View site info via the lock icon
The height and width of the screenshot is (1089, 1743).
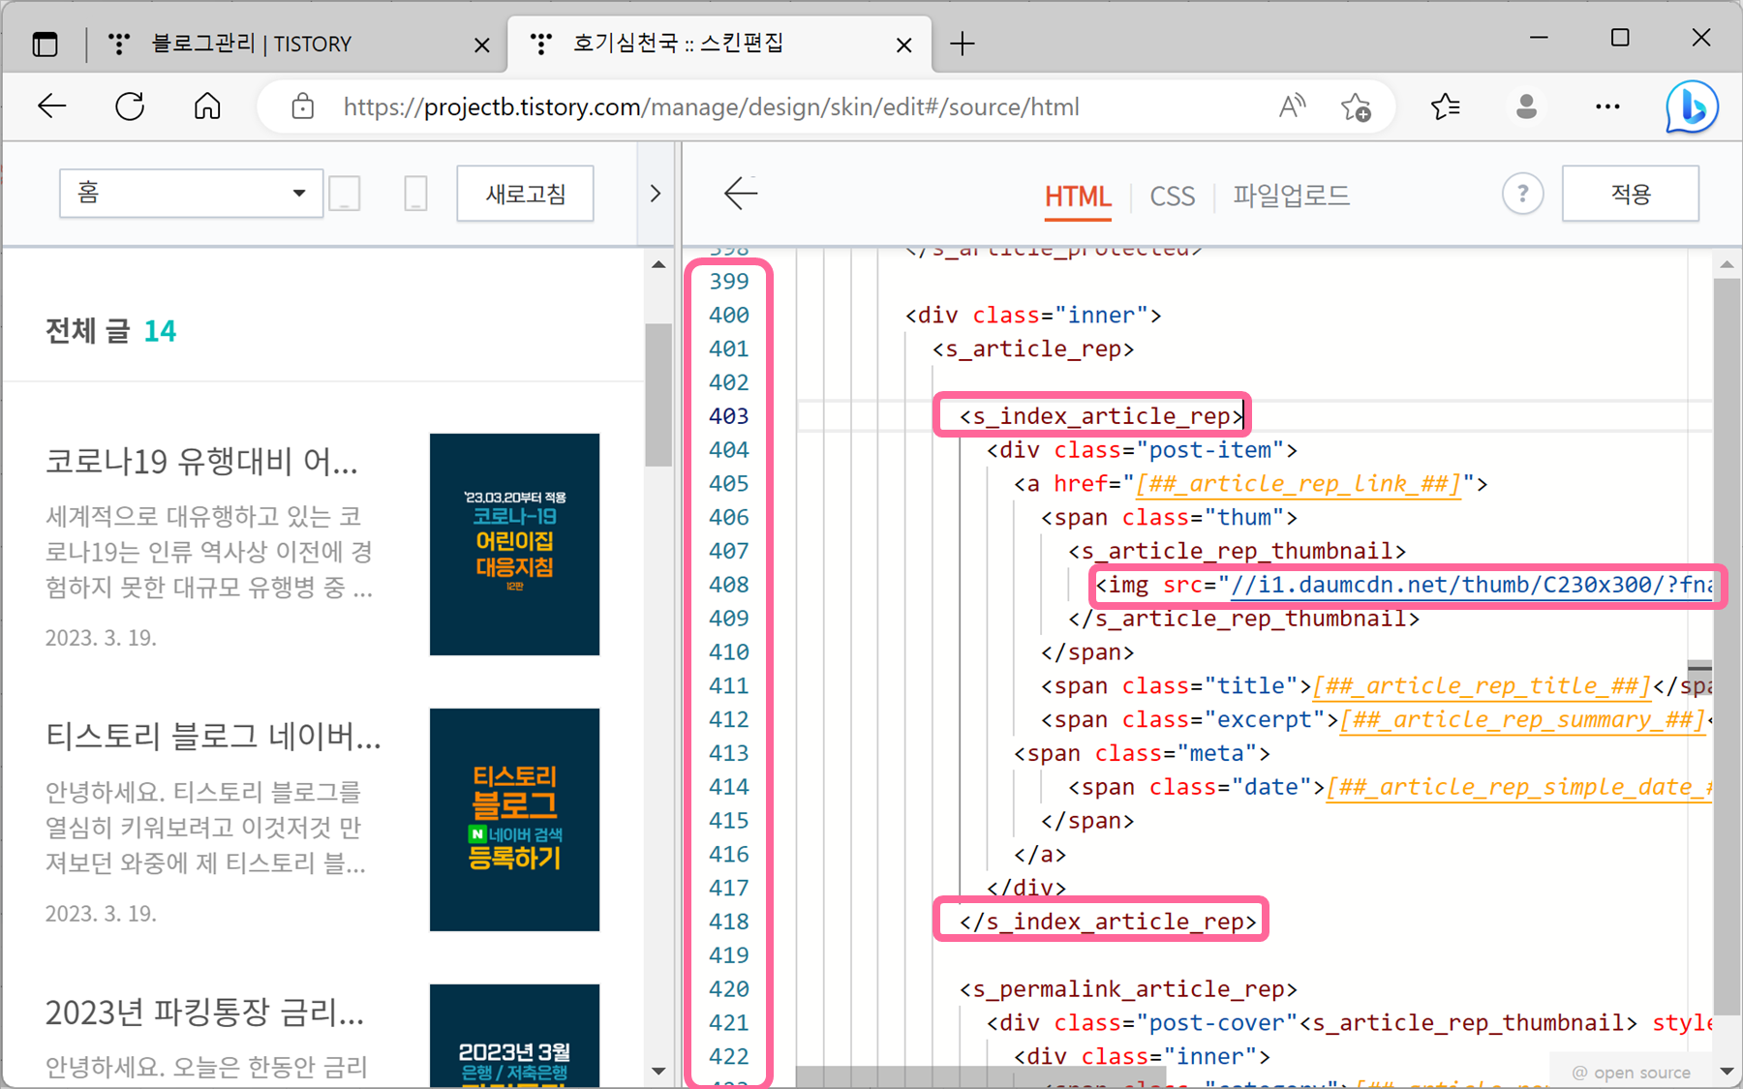point(303,106)
